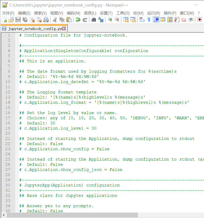
Task: Toggle the indent guide icon
Action: 156,20
